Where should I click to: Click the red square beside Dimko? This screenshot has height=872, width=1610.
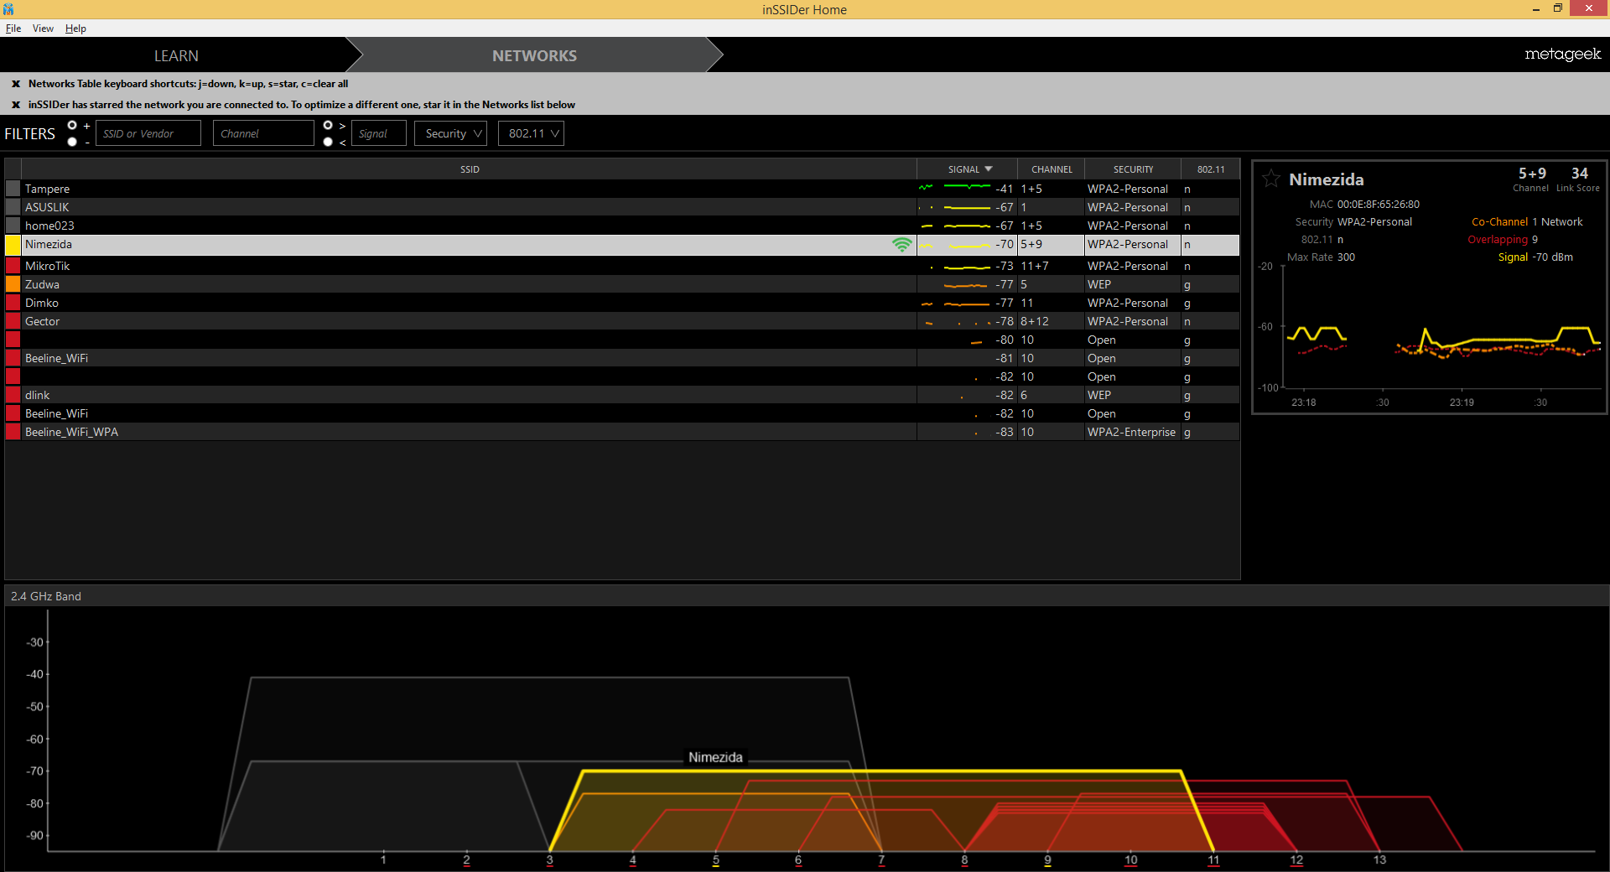13,303
